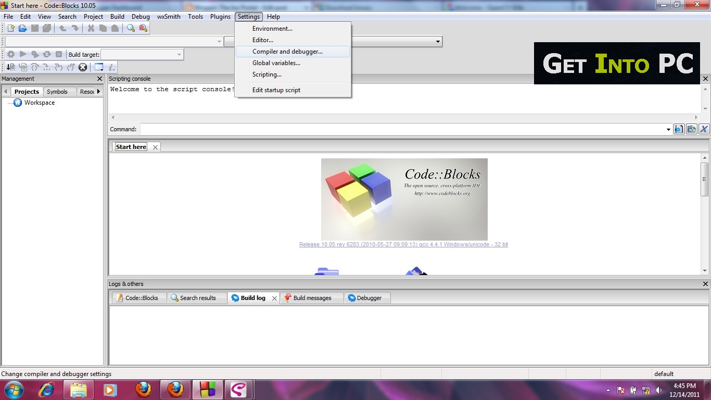Viewport: 711px width, 400px height.
Task: Select the Workspace tree node
Action: pyautogui.click(x=39, y=103)
